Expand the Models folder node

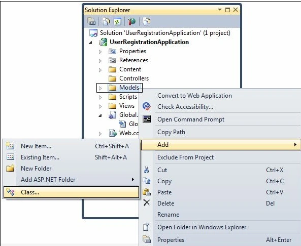pos(100,88)
